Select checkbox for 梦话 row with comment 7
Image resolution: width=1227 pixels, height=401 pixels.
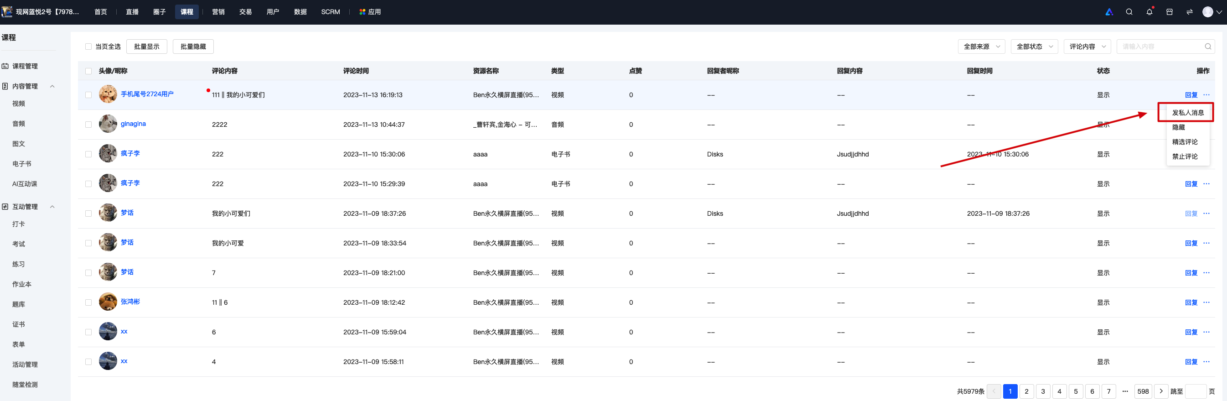pyautogui.click(x=88, y=273)
